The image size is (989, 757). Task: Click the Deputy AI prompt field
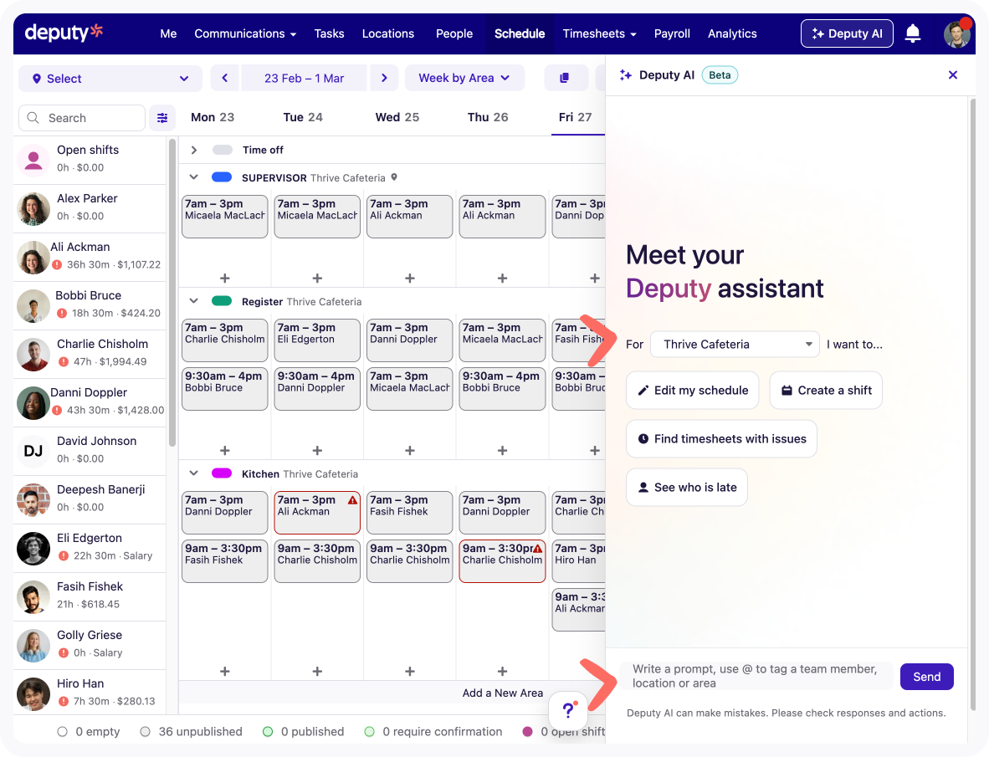pyautogui.click(x=756, y=676)
